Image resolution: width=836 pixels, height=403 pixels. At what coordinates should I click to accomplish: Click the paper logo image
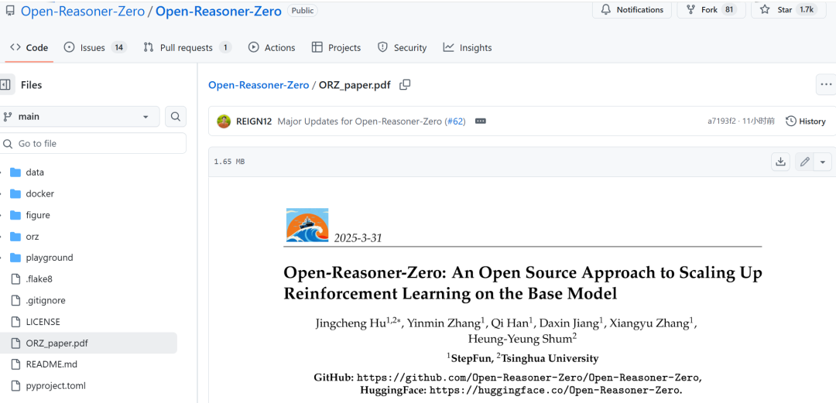point(307,226)
